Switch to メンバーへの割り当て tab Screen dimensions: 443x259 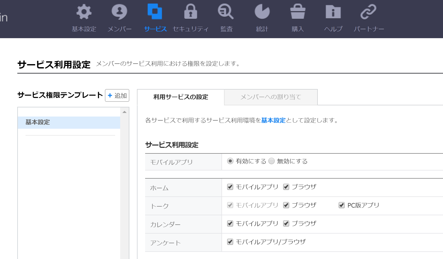(x=271, y=97)
